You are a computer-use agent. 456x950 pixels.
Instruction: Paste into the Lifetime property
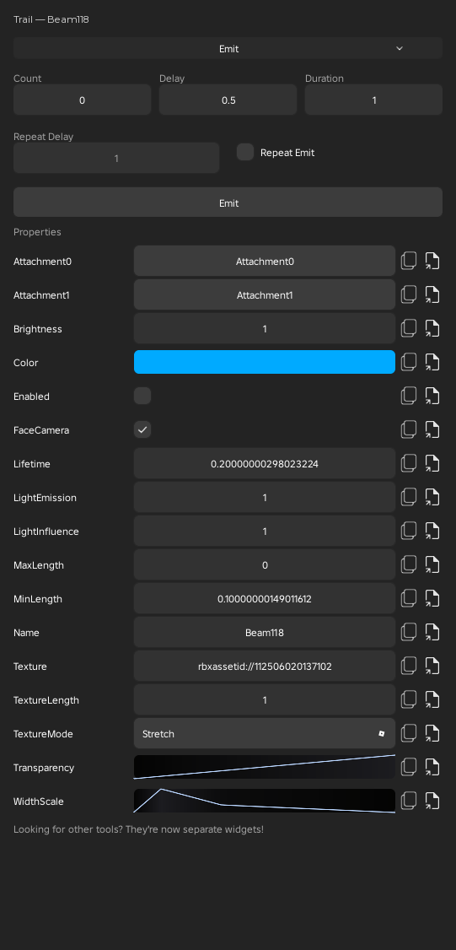432,463
